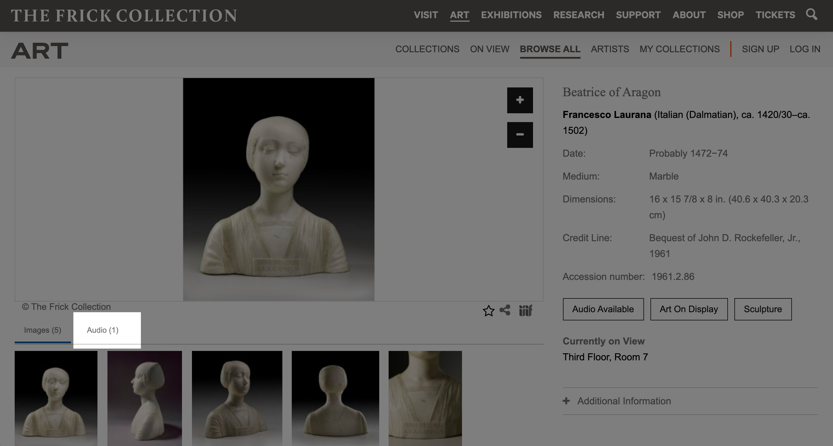
Task: Click the Probably 1472–74 date value
Action: [x=688, y=153]
